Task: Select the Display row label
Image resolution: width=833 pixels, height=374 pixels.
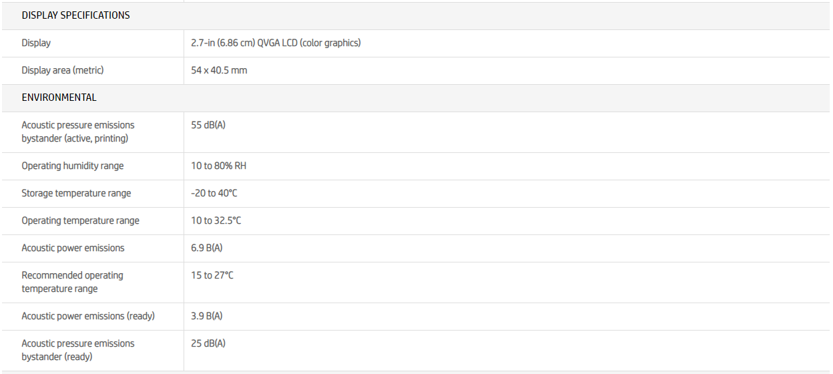Action: pyautogui.click(x=36, y=43)
